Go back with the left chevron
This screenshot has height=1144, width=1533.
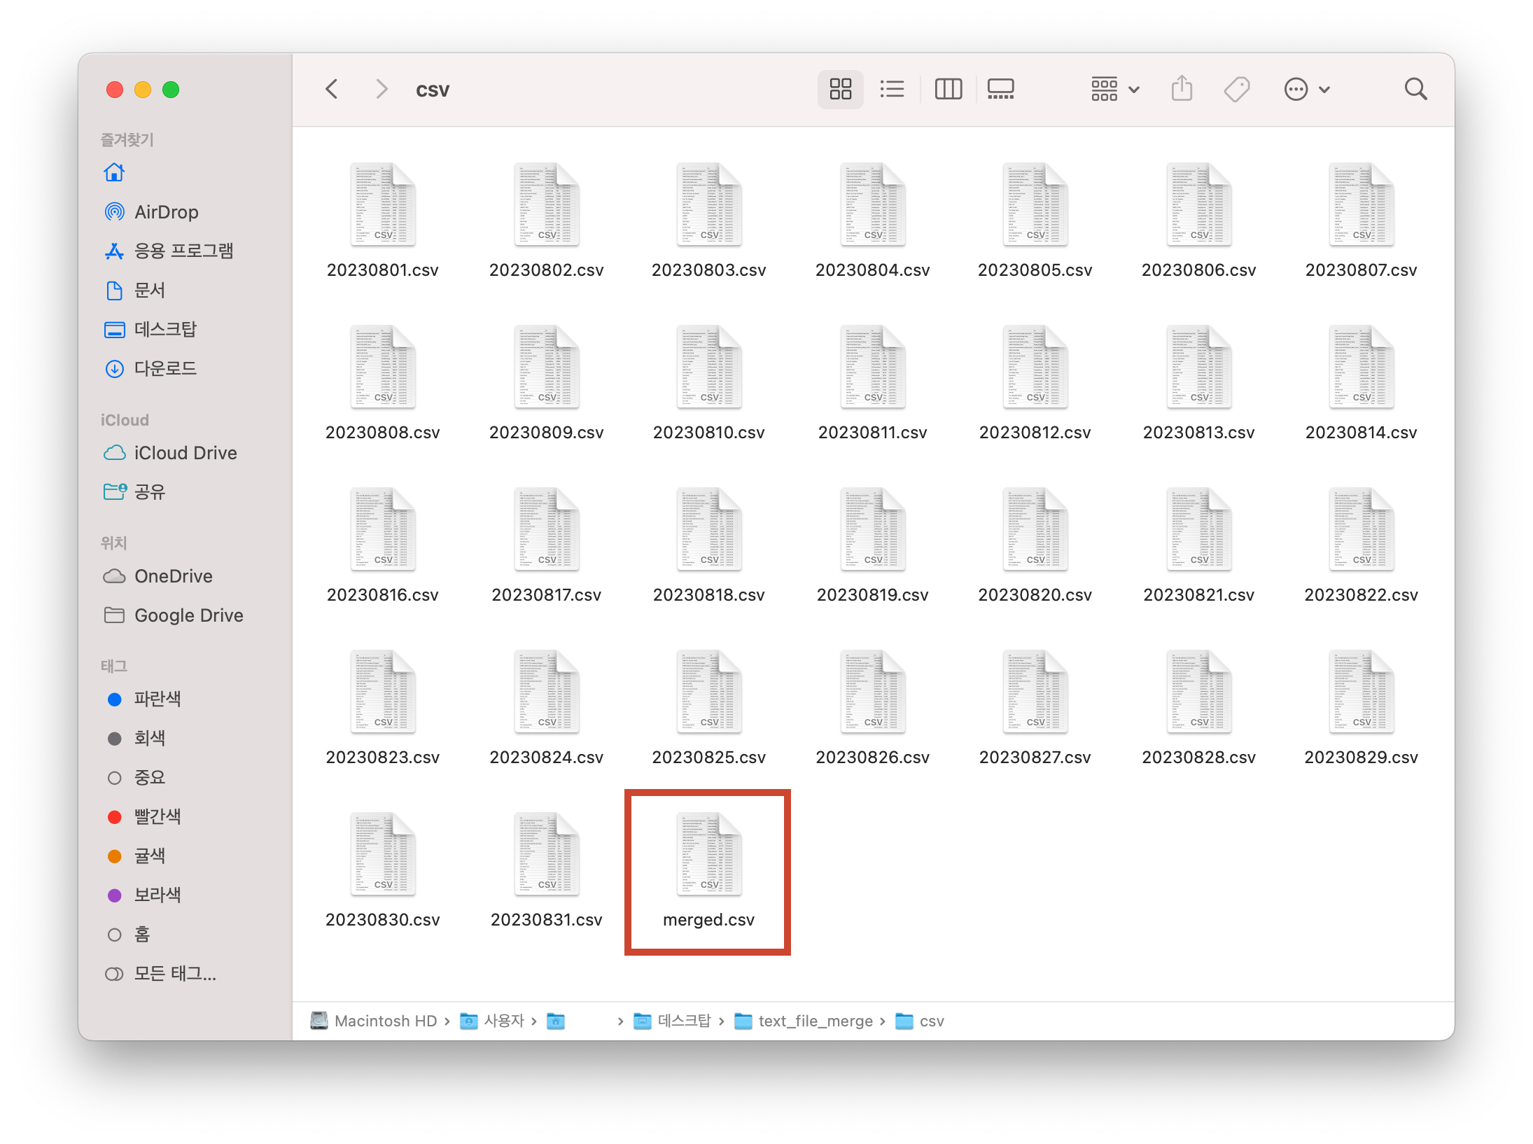332,89
